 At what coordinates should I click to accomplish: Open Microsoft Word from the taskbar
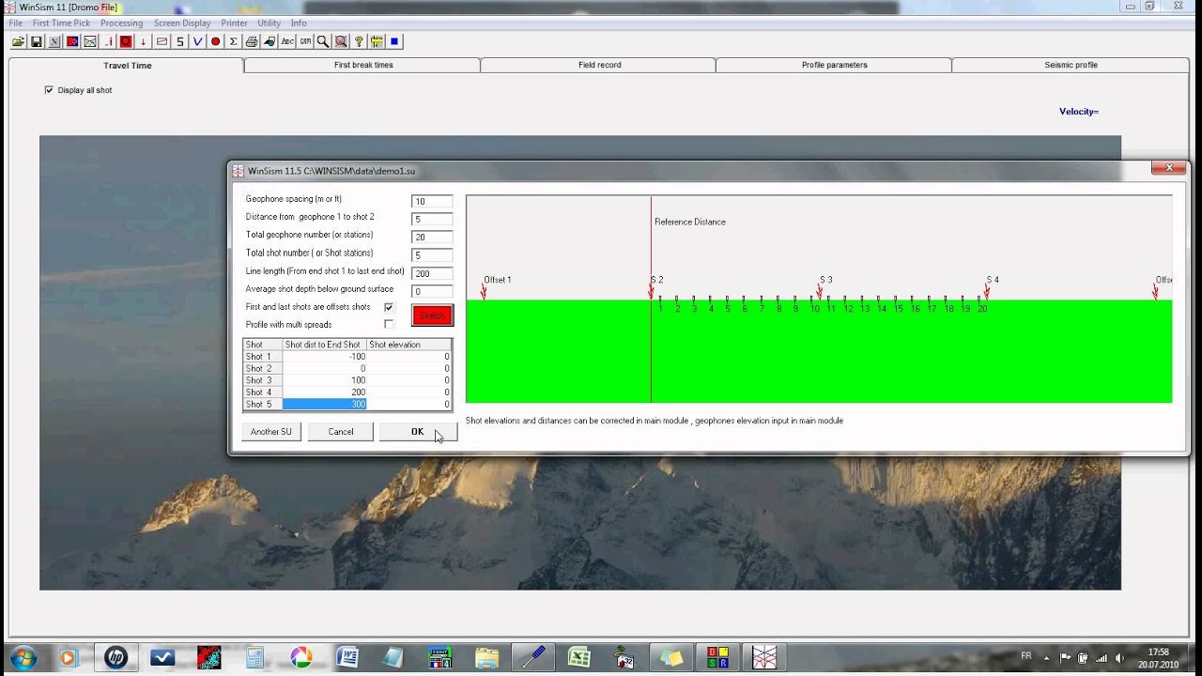tap(347, 657)
